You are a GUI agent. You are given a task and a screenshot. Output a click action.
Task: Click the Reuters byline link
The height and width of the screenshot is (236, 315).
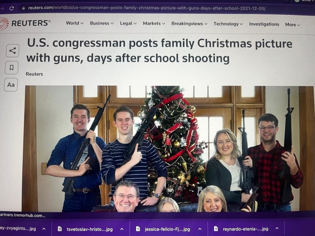[x=35, y=74]
